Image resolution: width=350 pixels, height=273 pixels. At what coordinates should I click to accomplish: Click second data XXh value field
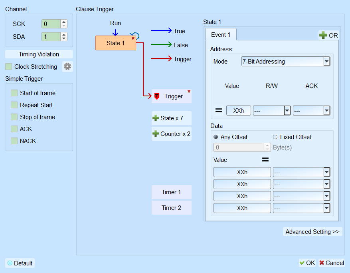click(x=242, y=184)
